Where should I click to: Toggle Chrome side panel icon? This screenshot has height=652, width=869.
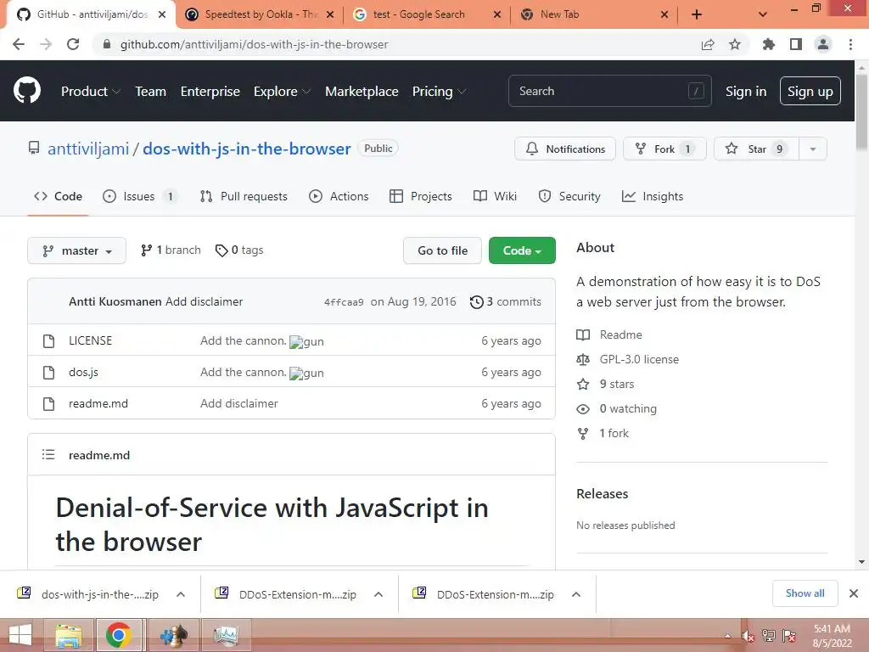point(796,44)
